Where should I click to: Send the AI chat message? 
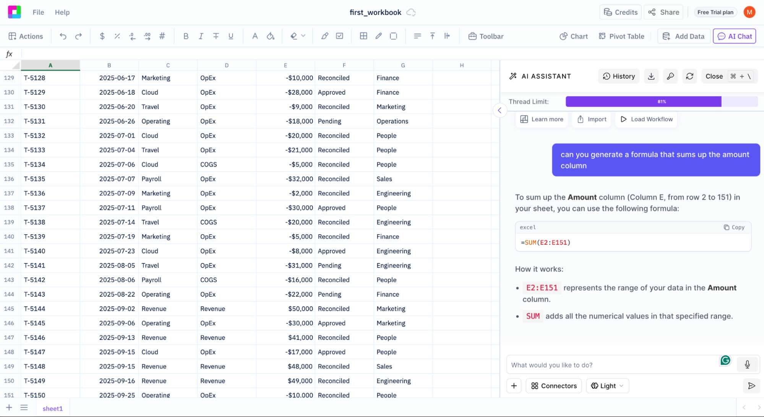coord(751,386)
